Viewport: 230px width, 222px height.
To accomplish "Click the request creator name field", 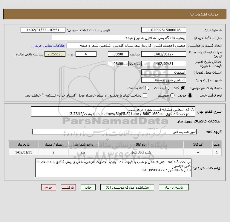I will 126,46.
